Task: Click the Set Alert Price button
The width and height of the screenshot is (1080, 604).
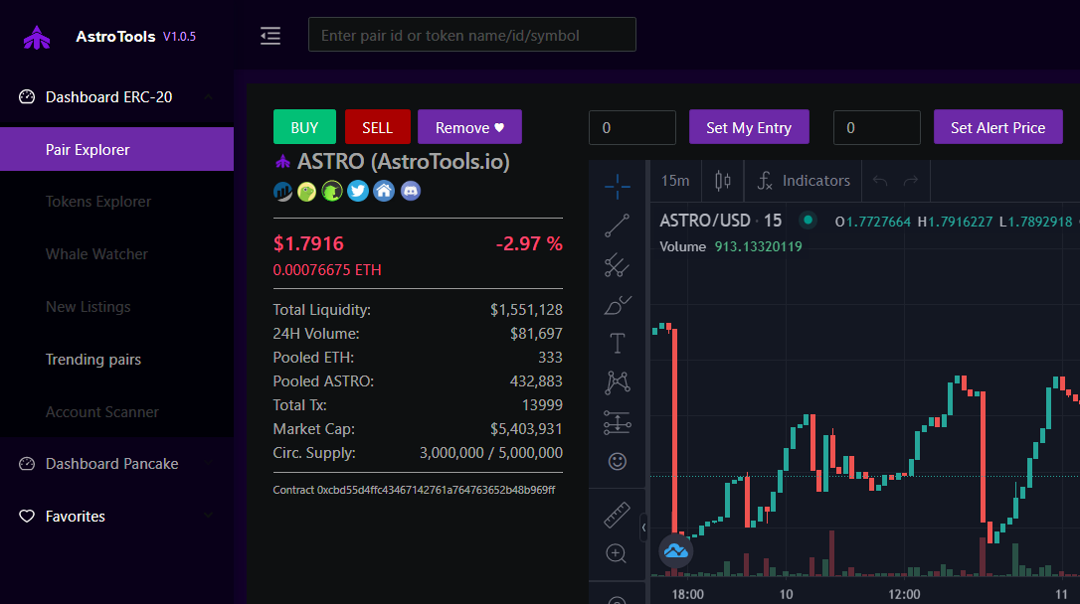Action: coord(998,127)
